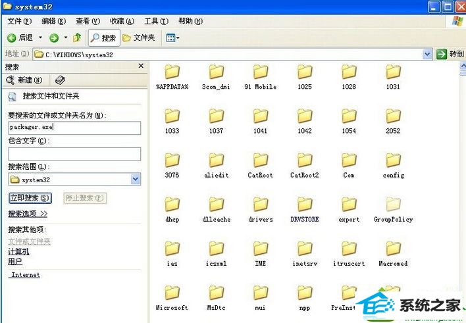The height and width of the screenshot is (323, 466).
Task: Select the IME folder
Action: 261,254
